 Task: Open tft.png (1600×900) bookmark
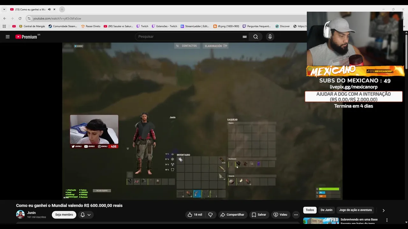(226, 26)
